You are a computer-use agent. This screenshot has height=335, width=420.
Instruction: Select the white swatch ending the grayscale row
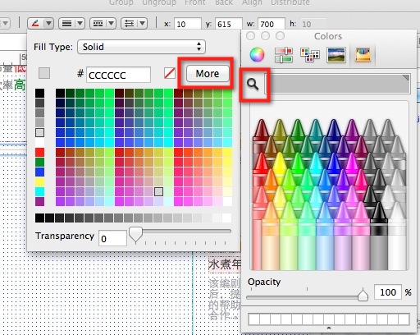[226, 218]
